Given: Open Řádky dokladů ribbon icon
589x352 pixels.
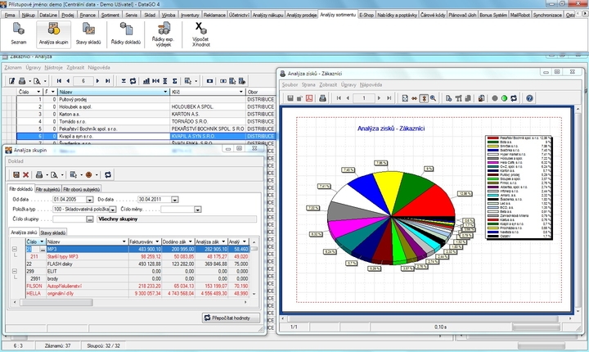Looking at the screenshot, I should point(126,34).
